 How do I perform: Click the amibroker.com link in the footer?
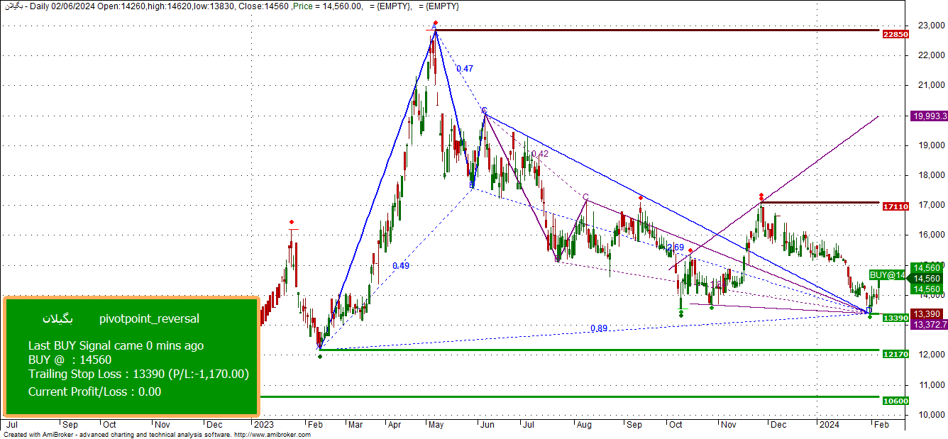pos(272,435)
